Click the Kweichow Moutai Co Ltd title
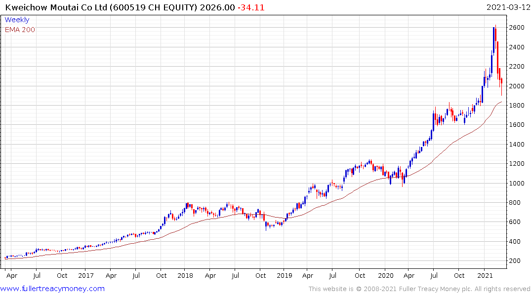 click(x=56, y=7)
